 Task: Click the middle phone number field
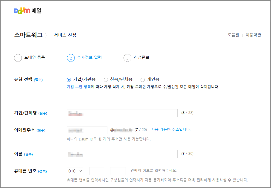(97, 171)
